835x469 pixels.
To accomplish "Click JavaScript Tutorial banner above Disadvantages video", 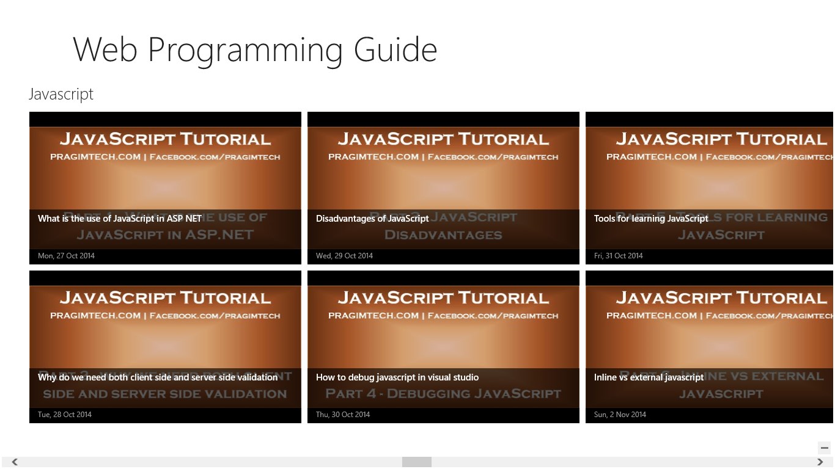I will point(443,140).
